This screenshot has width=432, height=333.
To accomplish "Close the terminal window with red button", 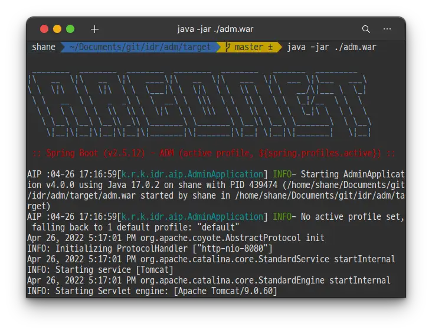I will [44, 29].
